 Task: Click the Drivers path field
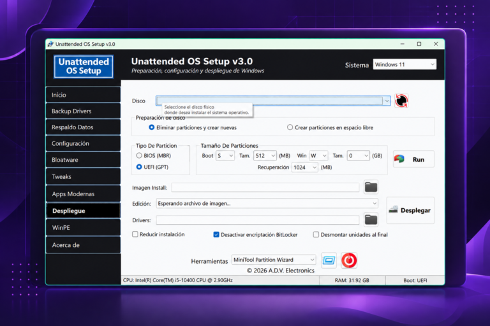click(258, 220)
